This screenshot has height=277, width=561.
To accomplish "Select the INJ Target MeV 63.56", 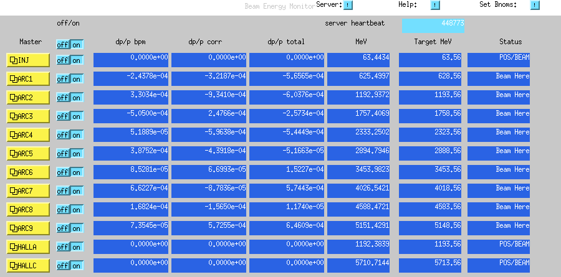I will coord(430,60).
